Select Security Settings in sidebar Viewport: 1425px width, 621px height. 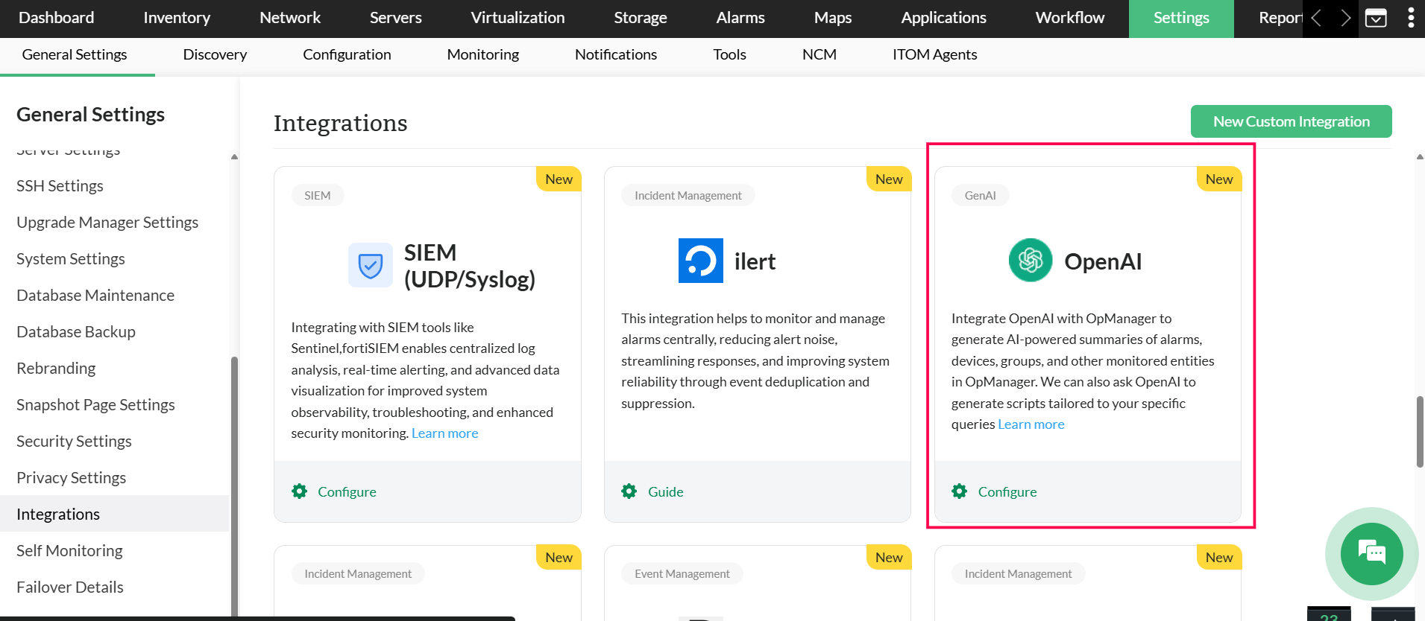74,442
